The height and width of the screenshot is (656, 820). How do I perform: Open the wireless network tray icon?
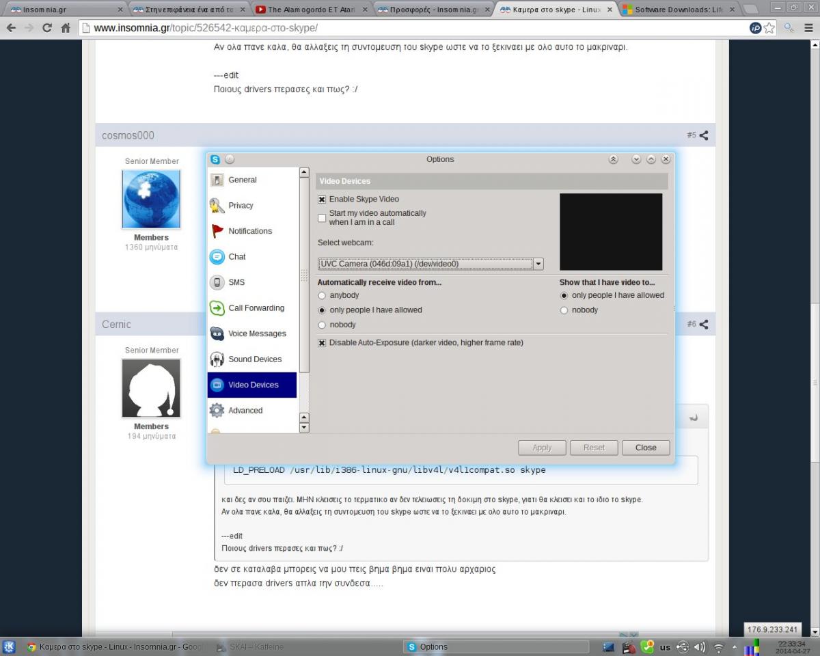[718, 646]
